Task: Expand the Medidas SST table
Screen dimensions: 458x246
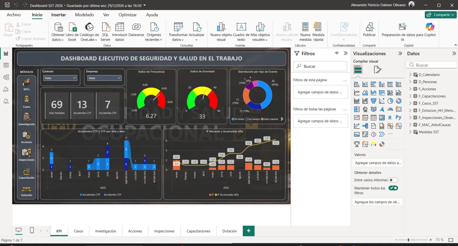Action: (410, 132)
